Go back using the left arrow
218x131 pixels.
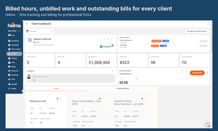(x=27, y=24)
